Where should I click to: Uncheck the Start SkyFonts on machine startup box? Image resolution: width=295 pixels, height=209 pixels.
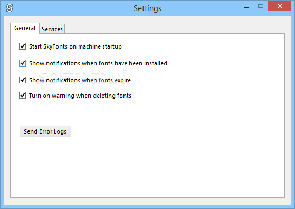[x=22, y=46]
